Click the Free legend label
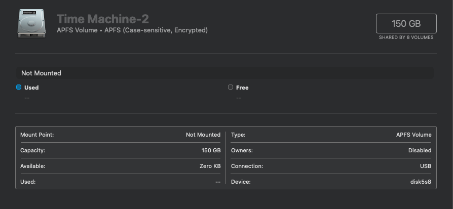Screen dimensions: 453x209 pyautogui.click(x=242, y=88)
